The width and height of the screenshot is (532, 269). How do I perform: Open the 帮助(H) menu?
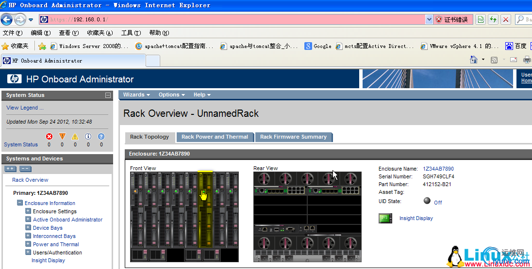(159, 33)
